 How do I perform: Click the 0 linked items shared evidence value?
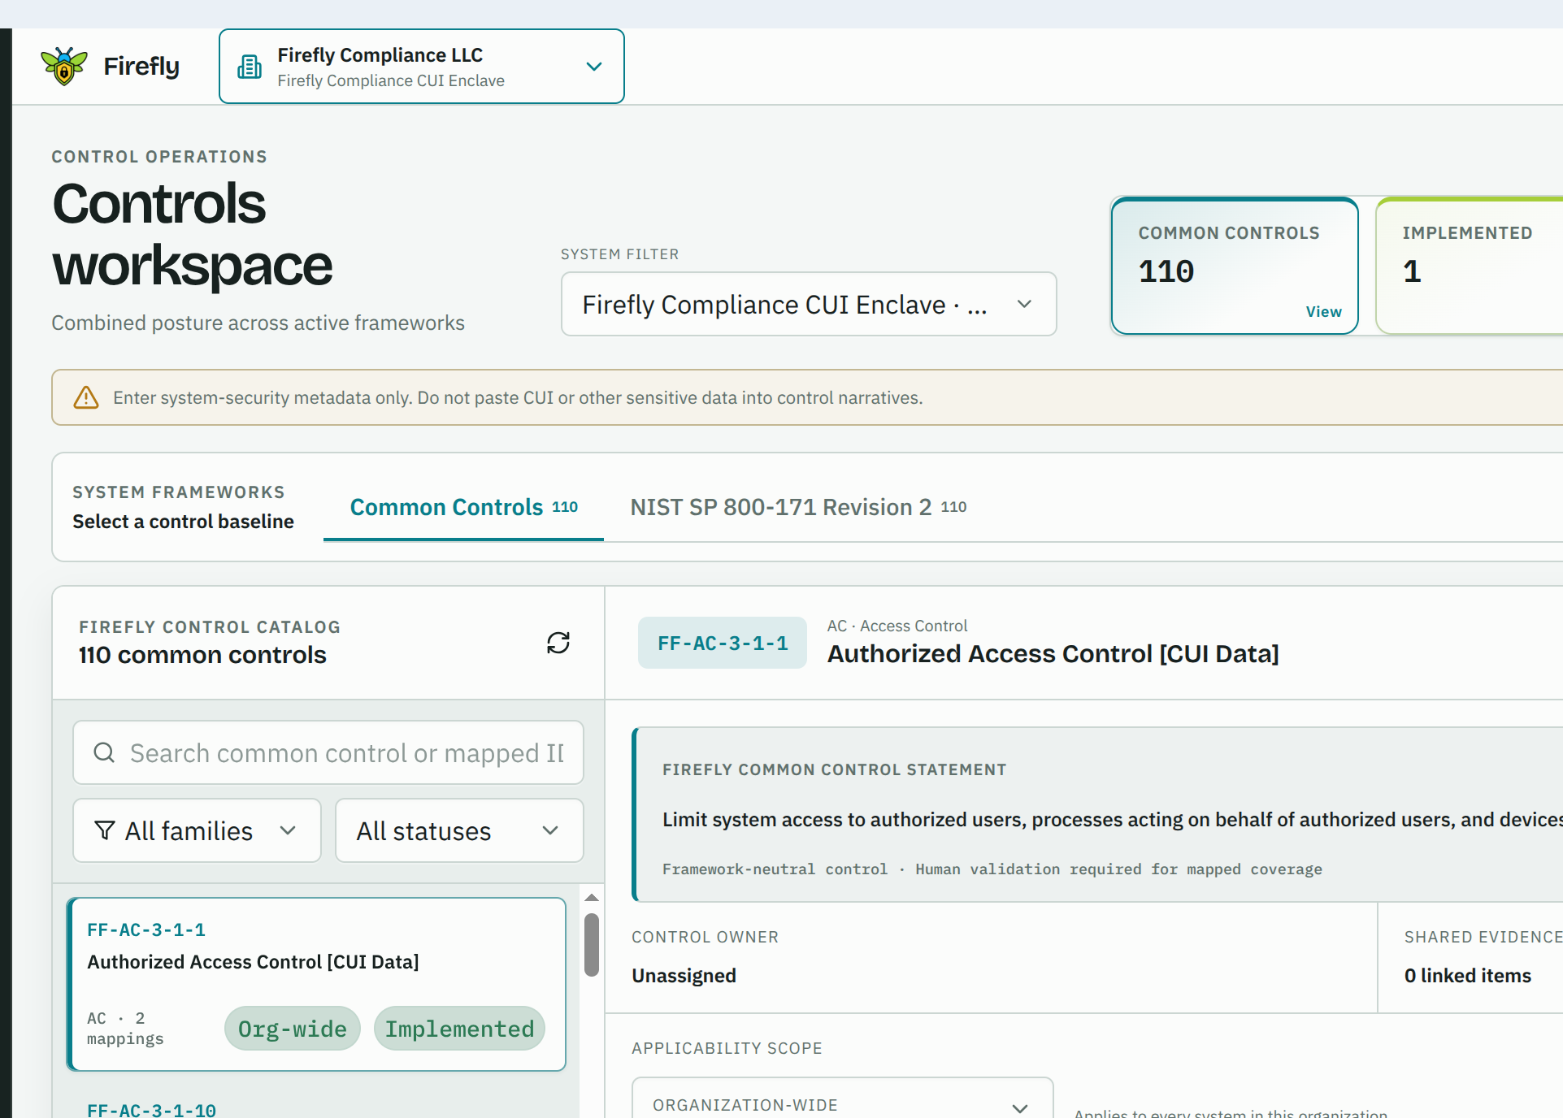(1468, 975)
